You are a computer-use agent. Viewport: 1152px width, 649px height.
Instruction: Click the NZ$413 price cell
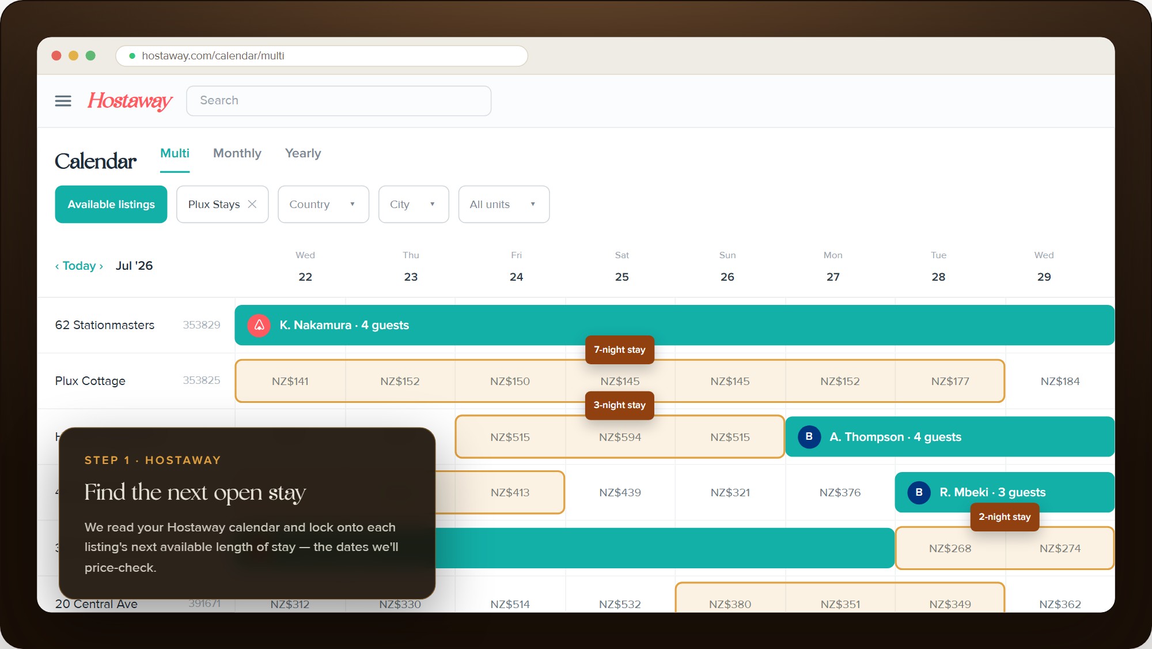tap(510, 492)
